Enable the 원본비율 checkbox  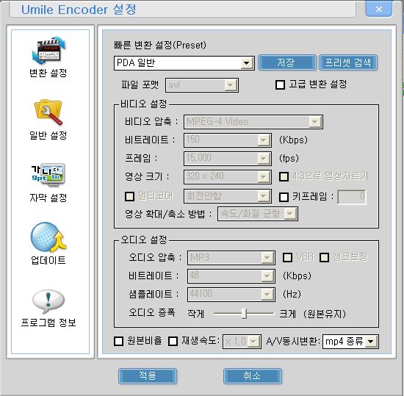click(119, 341)
